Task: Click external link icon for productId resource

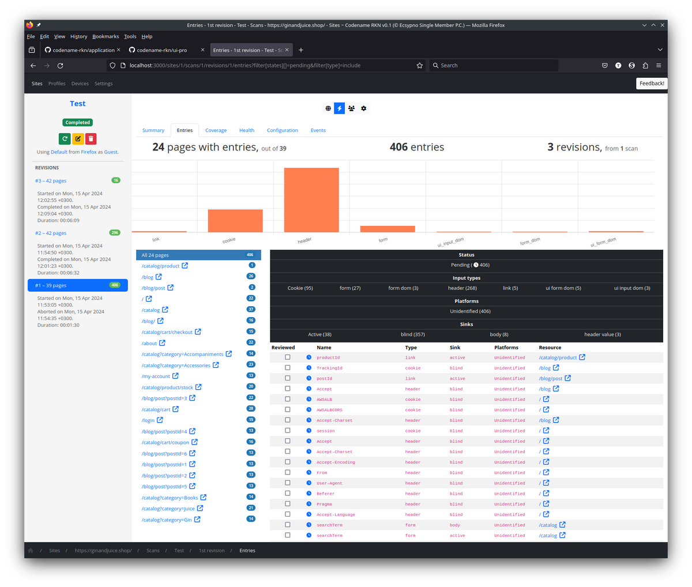Action: point(582,358)
